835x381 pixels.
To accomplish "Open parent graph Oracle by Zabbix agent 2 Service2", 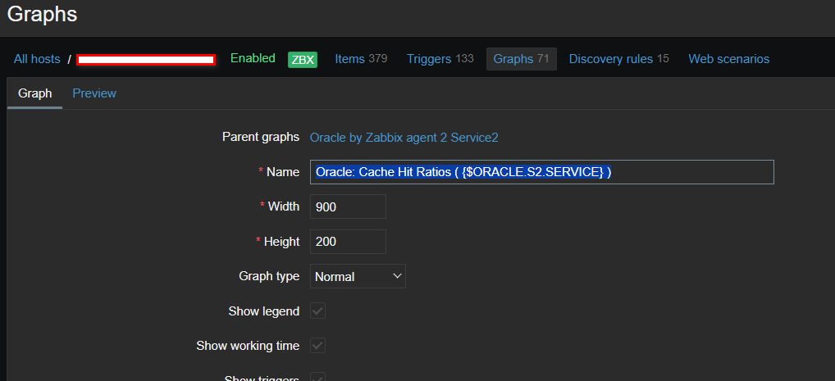I will coord(415,138).
